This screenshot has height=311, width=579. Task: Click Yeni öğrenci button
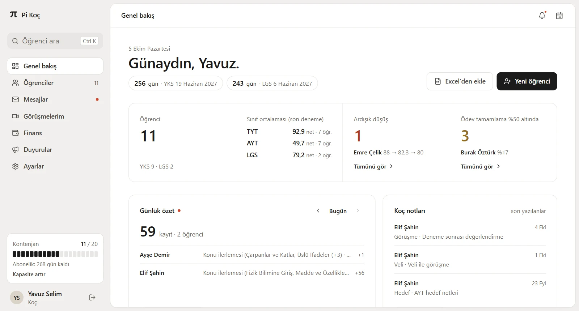527,81
